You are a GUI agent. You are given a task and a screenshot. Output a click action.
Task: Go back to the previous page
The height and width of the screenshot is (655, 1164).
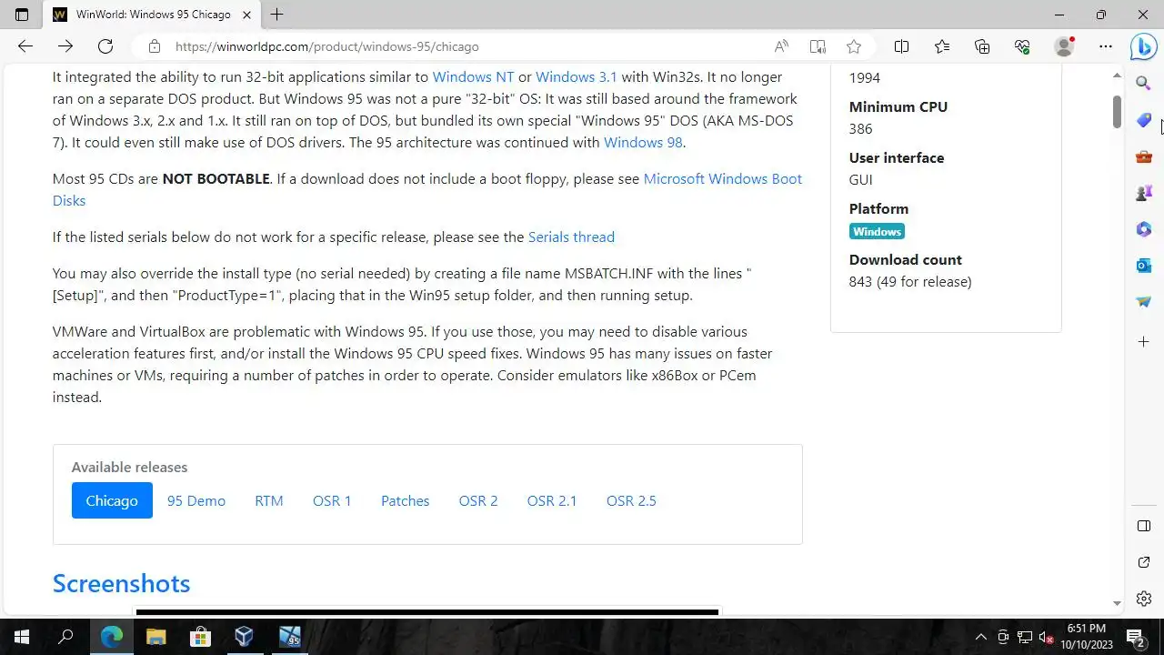point(25,46)
